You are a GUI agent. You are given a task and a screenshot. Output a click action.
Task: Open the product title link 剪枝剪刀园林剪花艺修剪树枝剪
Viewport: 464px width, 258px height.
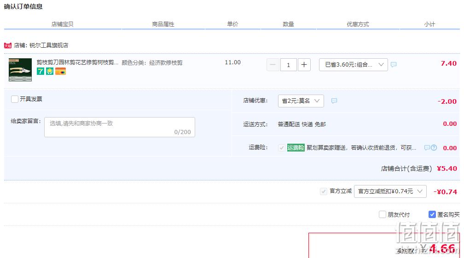click(x=77, y=62)
